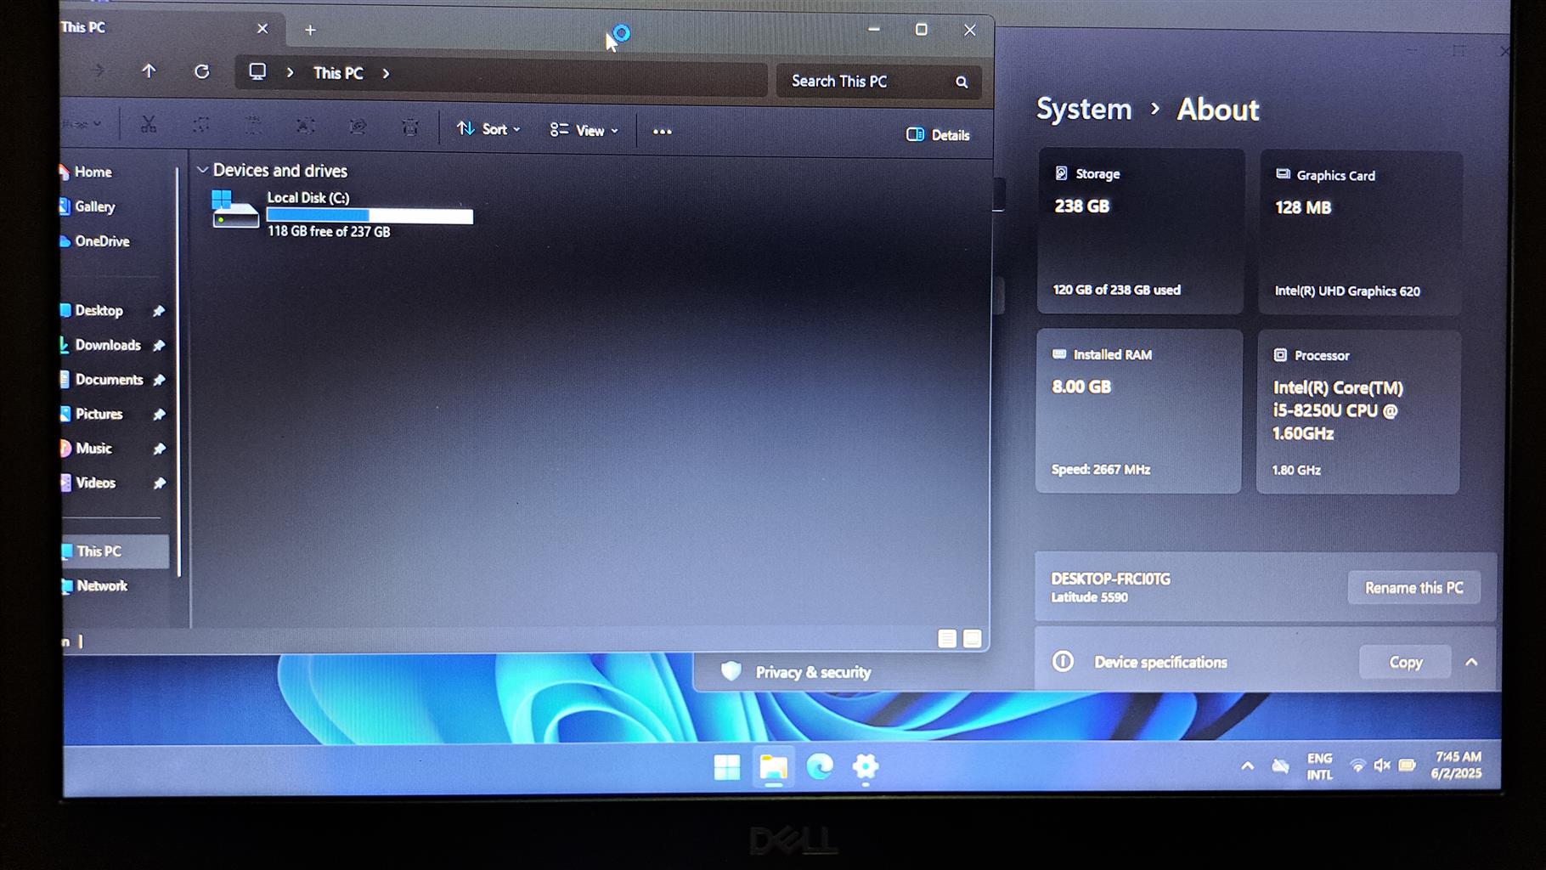The width and height of the screenshot is (1546, 870).
Task: Click the Up directory arrow
Action: [149, 71]
